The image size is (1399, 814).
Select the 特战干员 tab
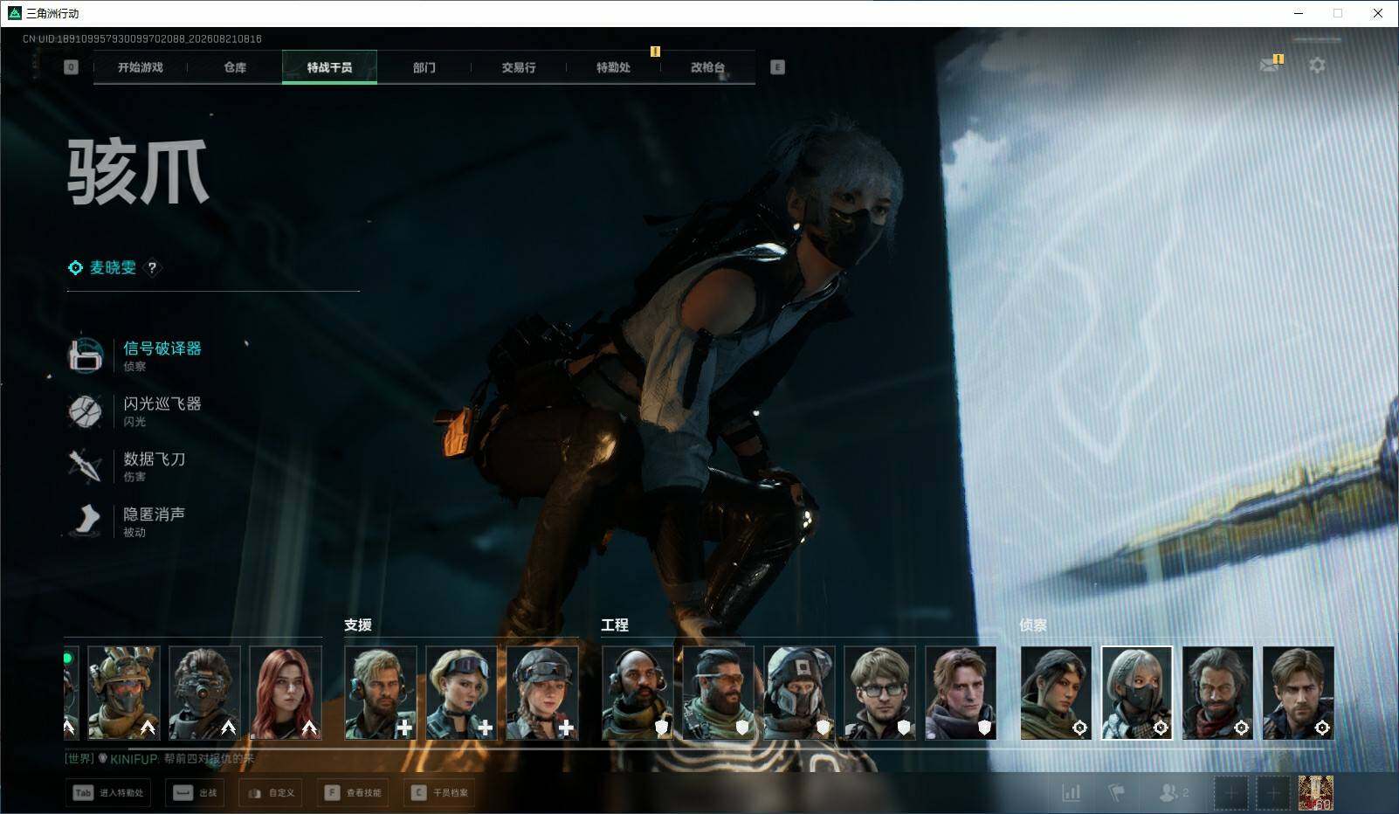coord(329,67)
